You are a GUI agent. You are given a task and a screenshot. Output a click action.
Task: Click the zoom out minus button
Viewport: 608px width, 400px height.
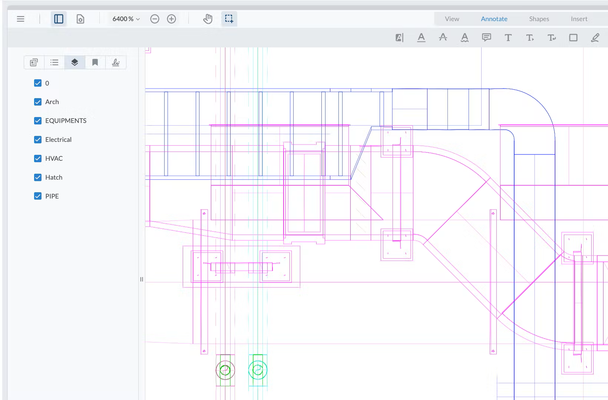pyautogui.click(x=155, y=19)
